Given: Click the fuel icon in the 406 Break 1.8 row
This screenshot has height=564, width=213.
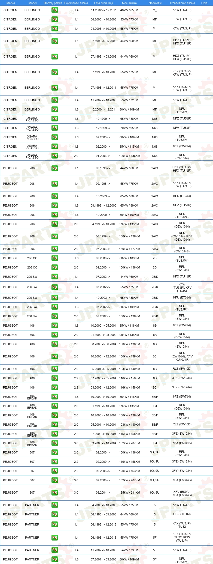Looking at the screenshot, I should [54, 397].
